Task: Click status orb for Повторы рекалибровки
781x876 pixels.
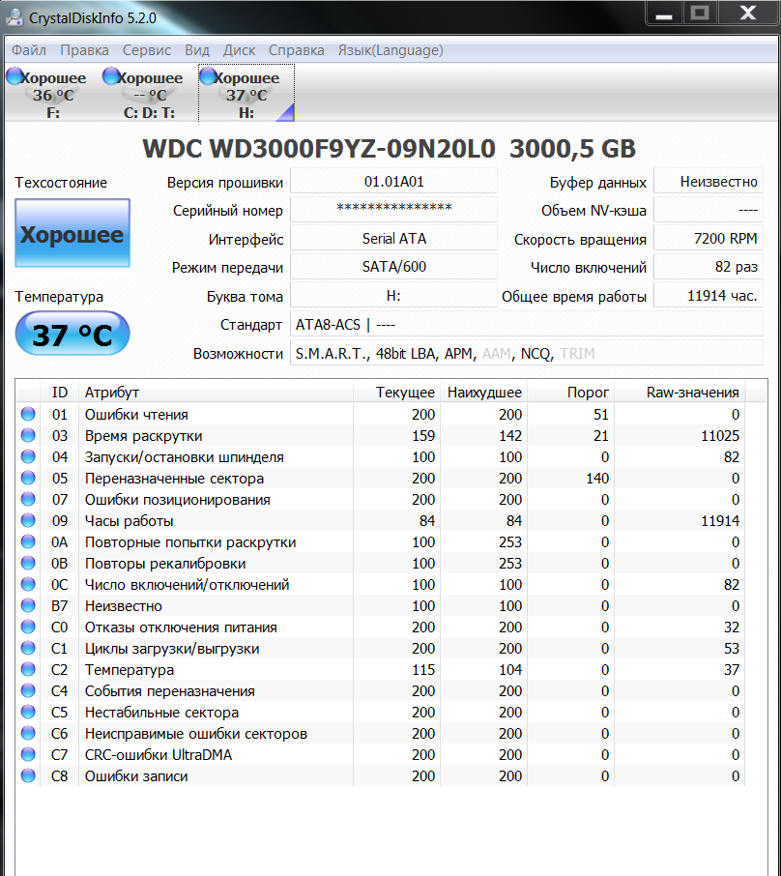Action: 28,563
